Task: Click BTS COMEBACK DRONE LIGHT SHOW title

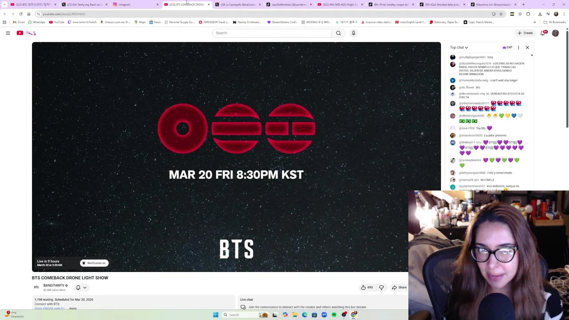Action: (70, 278)
